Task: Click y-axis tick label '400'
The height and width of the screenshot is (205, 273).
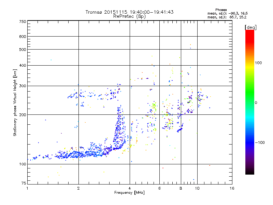Action: (23, 65)
